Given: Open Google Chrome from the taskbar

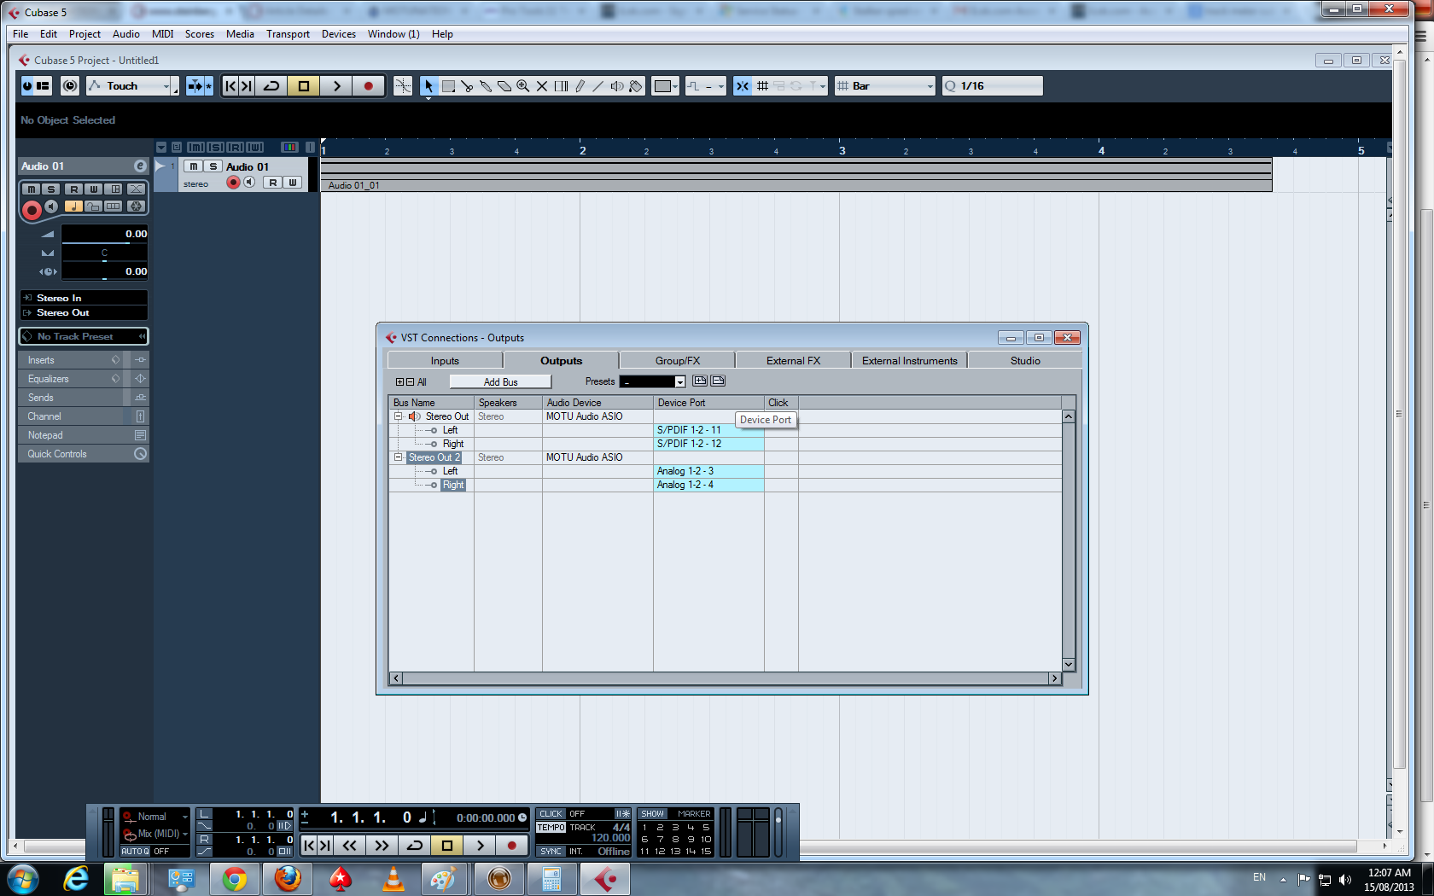Looking at the screenshot, I should [x=234, y=879].
